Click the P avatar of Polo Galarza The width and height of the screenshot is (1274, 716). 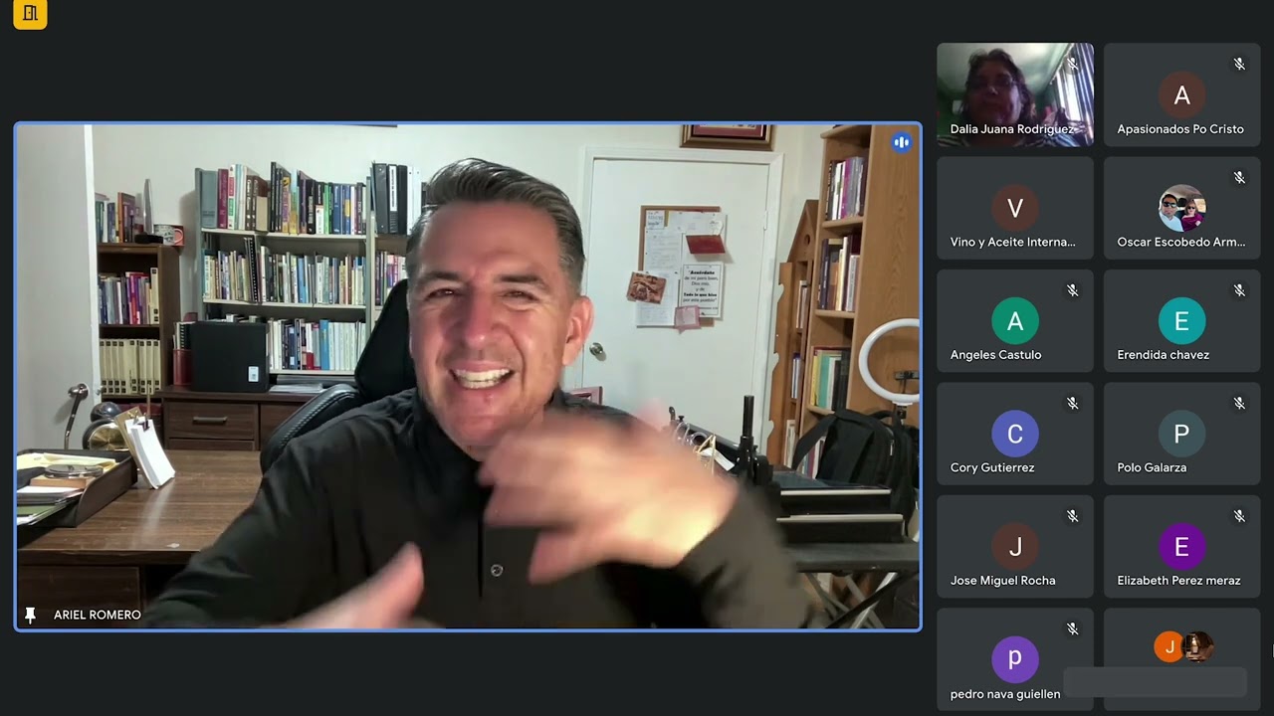point(1181,434)
